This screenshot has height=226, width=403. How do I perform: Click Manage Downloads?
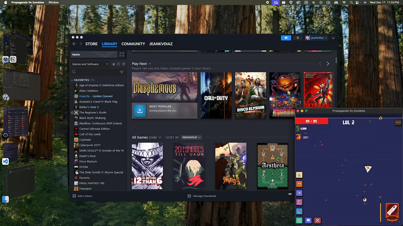tap(202, 196)
